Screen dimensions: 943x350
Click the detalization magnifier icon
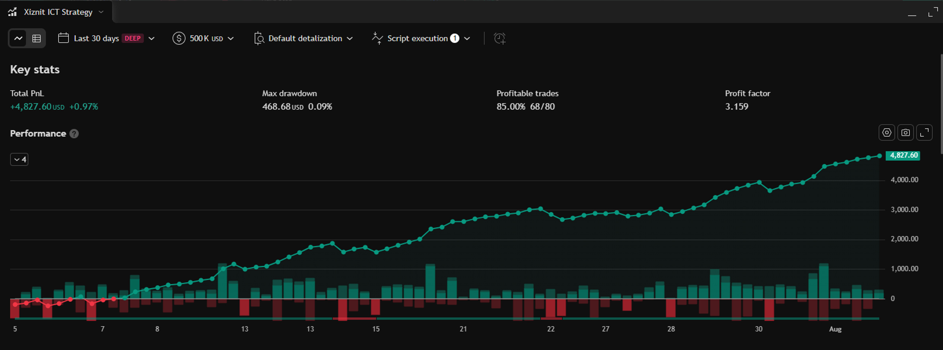[x=259, y=38]
